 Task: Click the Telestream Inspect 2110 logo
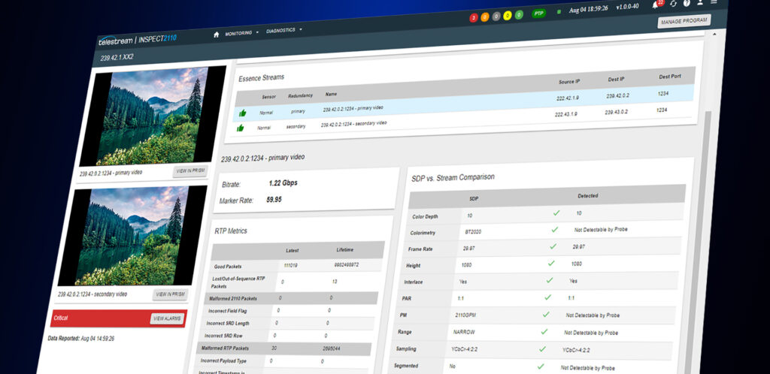(138, 40)
